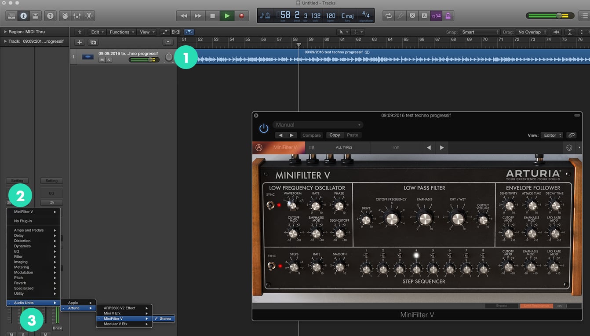Image resolution: width=590 pixels, height=336 pixels.
Task: Toggle the Inspector info icon
Action: 23,16
